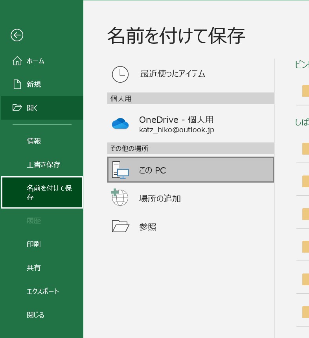The height and width of the screenshot is (338, 309).
Task: Choose 上書き保存 in the sidebar
Action: pyautogui.click(x=42, y=164)
